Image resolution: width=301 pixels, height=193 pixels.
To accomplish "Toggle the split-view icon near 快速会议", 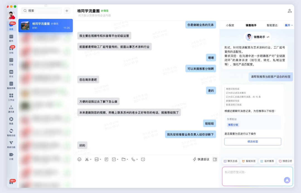I will [x=215, y=159].
